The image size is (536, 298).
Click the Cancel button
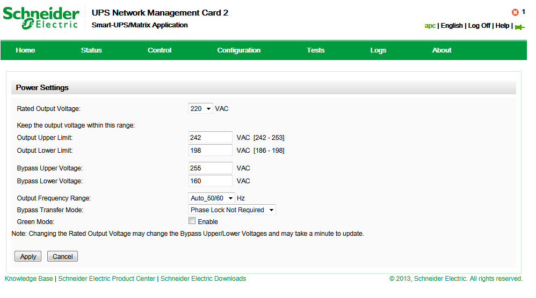point(62,256)
